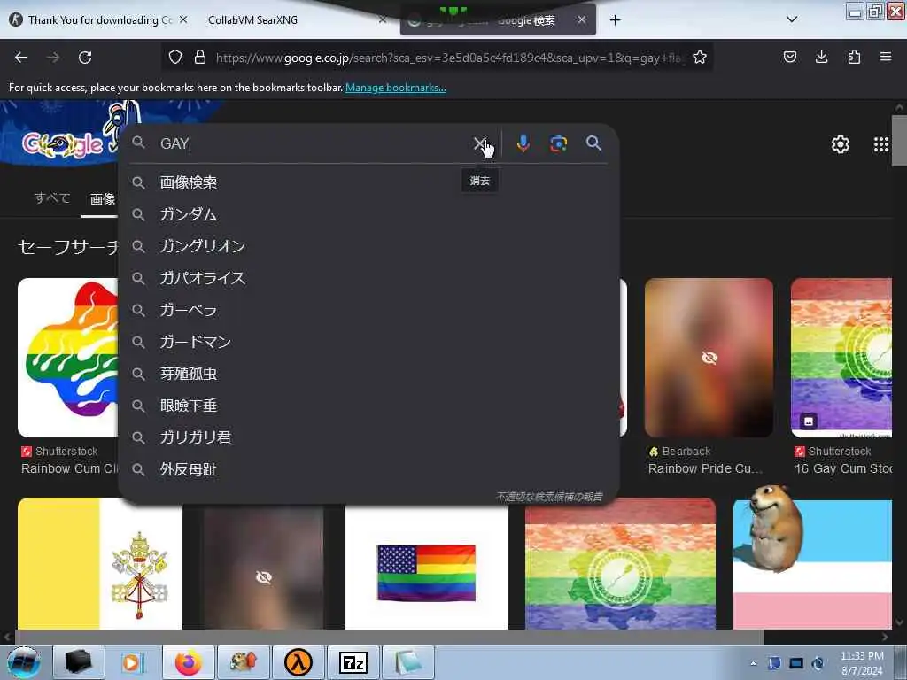
Task: Open the Google apps grid
Action: coord(880,144)
